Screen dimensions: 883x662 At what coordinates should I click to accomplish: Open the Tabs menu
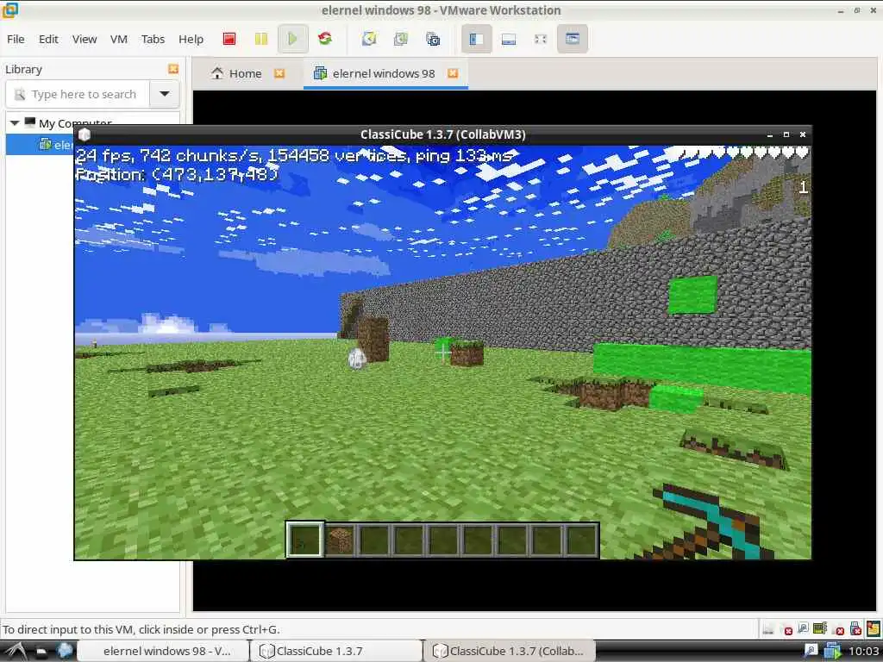[x=153, y=39]
